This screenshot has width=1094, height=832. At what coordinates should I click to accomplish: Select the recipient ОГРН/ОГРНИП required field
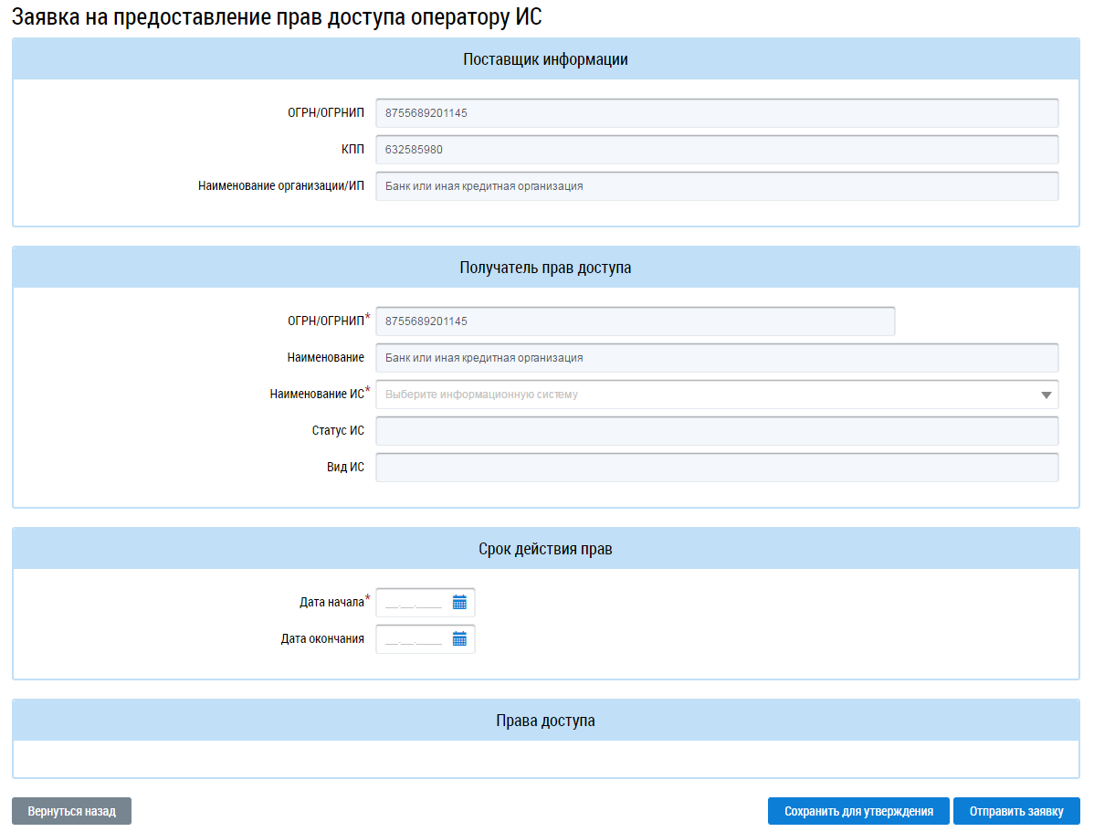coord(635,321)
